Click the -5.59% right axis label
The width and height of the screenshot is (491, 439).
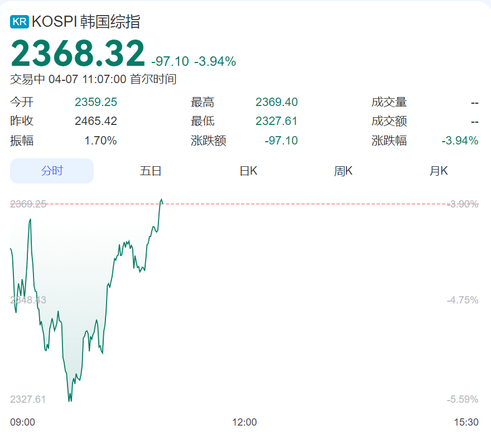tap(463, 399)
